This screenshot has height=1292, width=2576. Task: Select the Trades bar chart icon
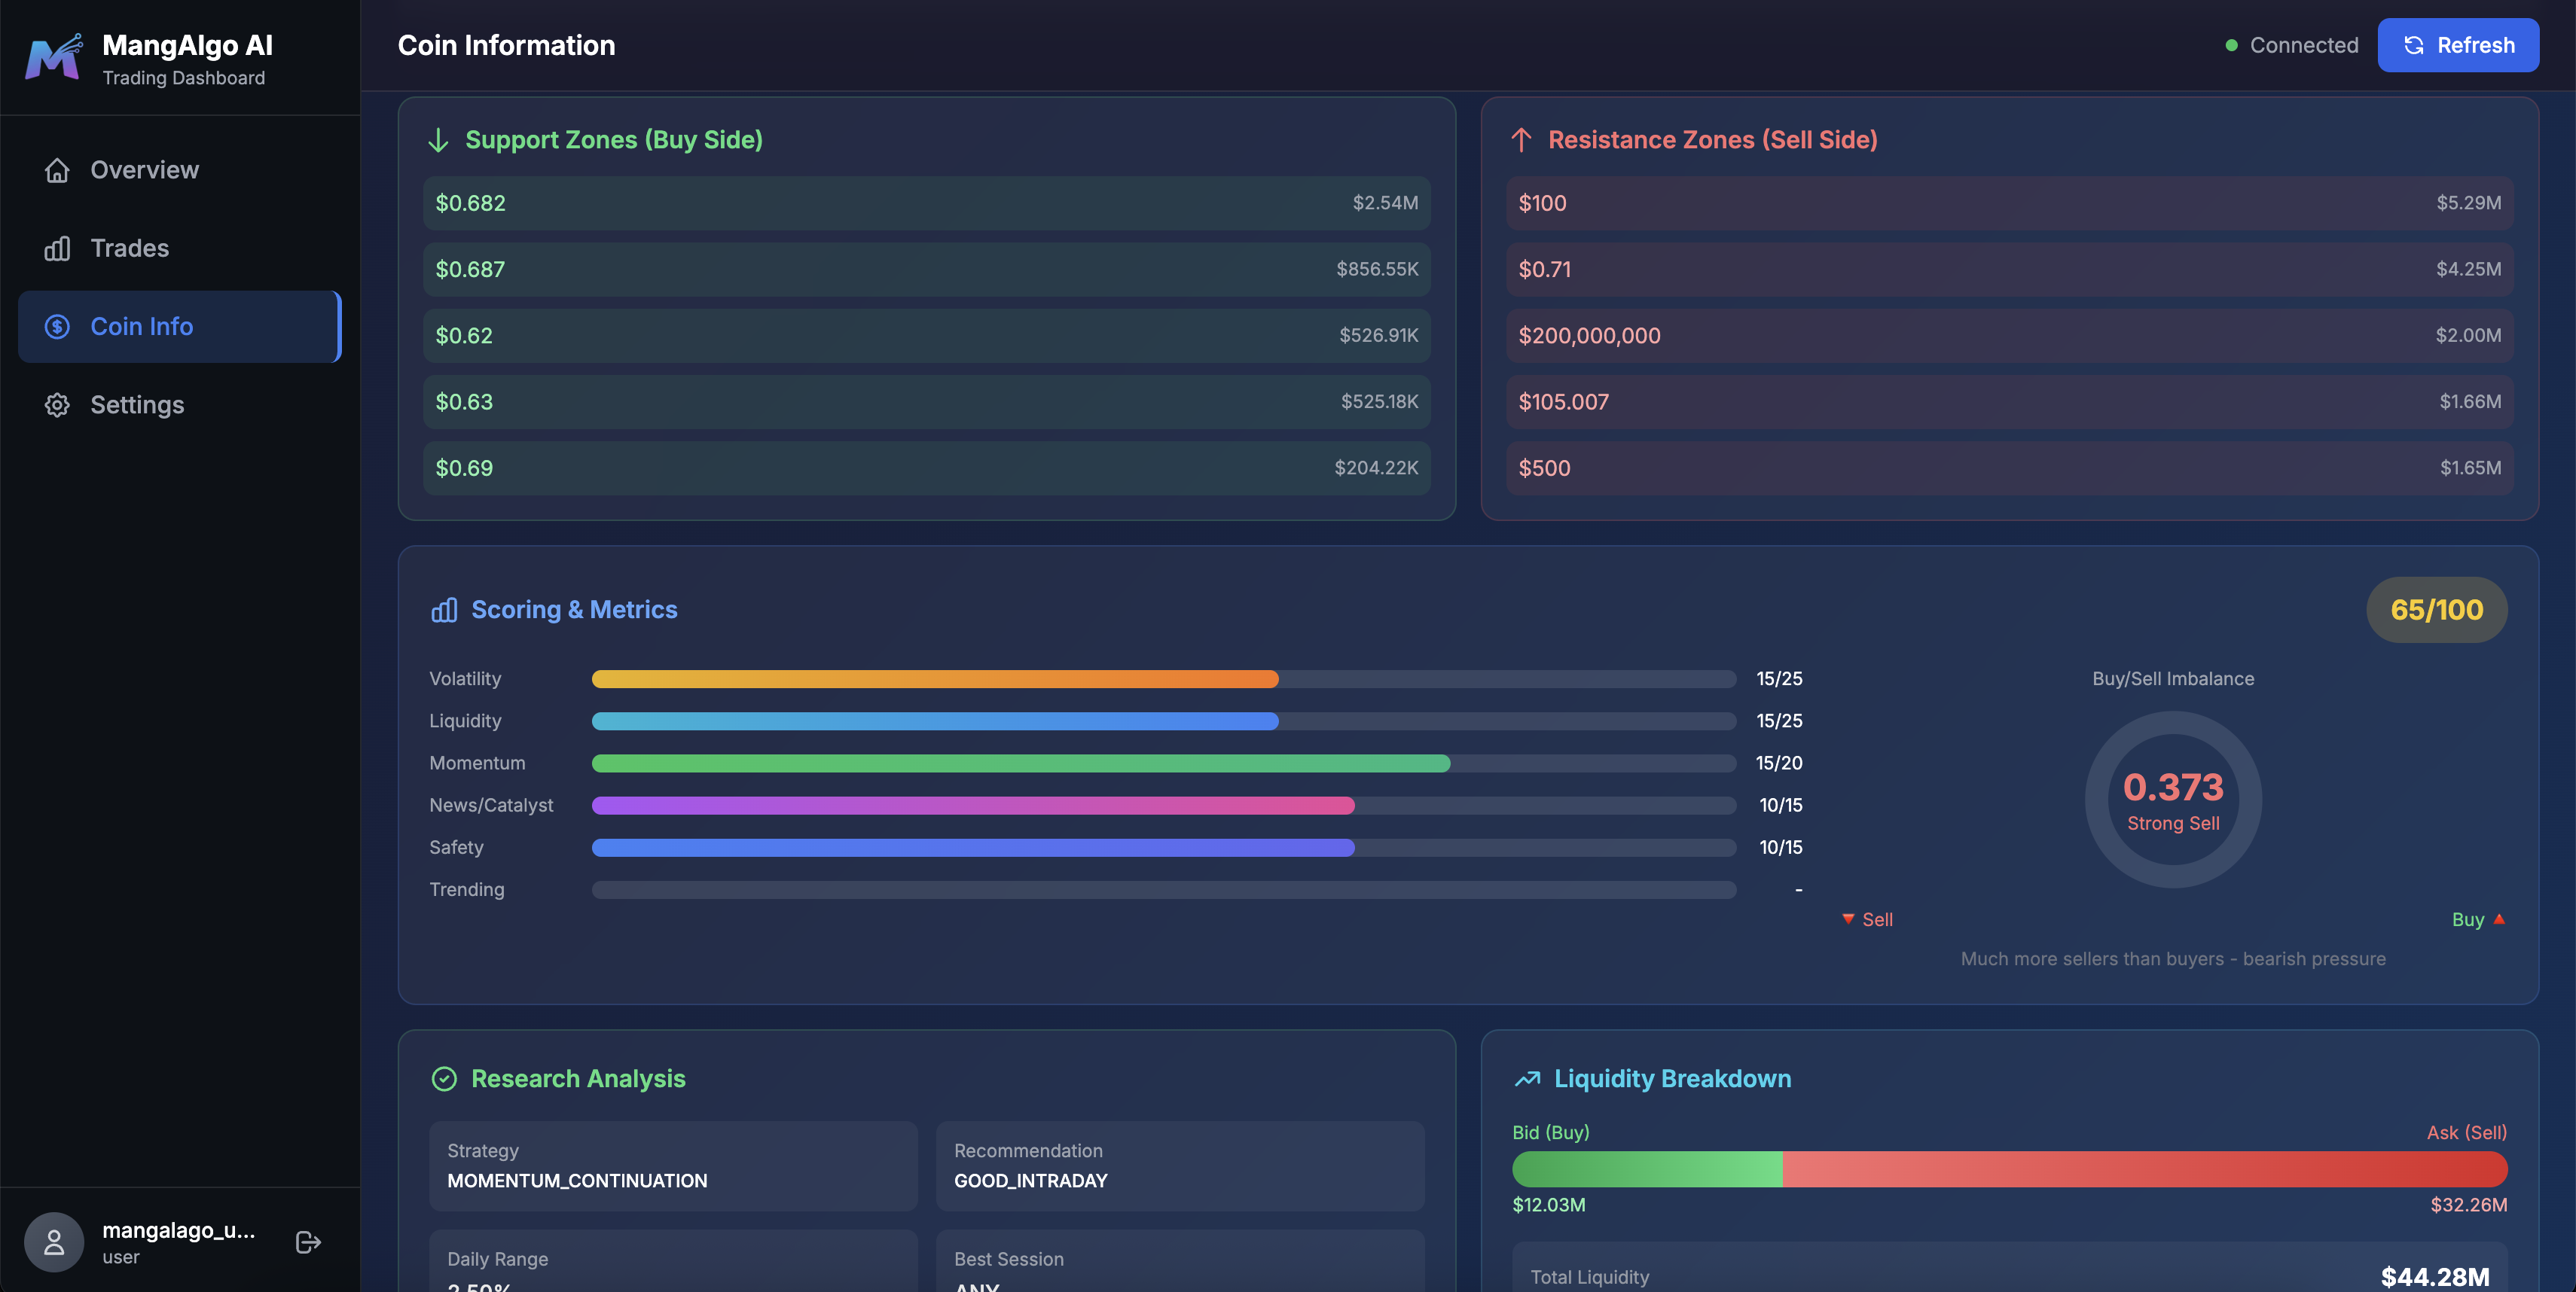coord(57,248)
